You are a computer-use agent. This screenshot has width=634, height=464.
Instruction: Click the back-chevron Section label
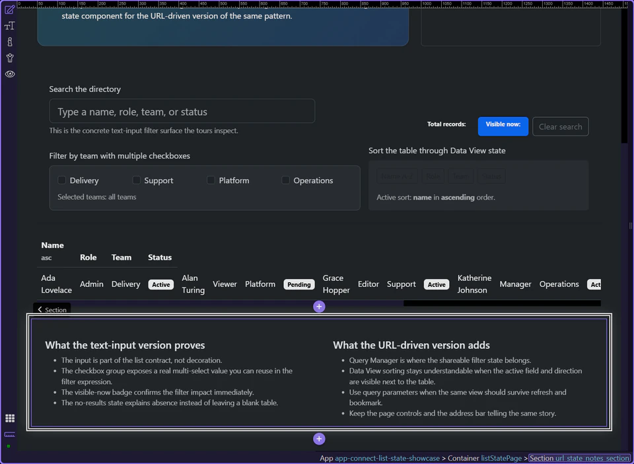(52, 309)
